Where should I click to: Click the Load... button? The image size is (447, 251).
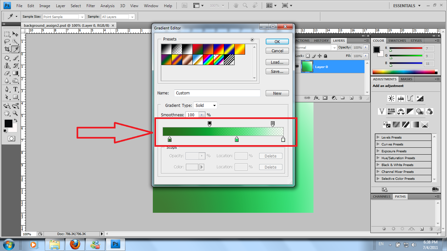pos(277,62)
